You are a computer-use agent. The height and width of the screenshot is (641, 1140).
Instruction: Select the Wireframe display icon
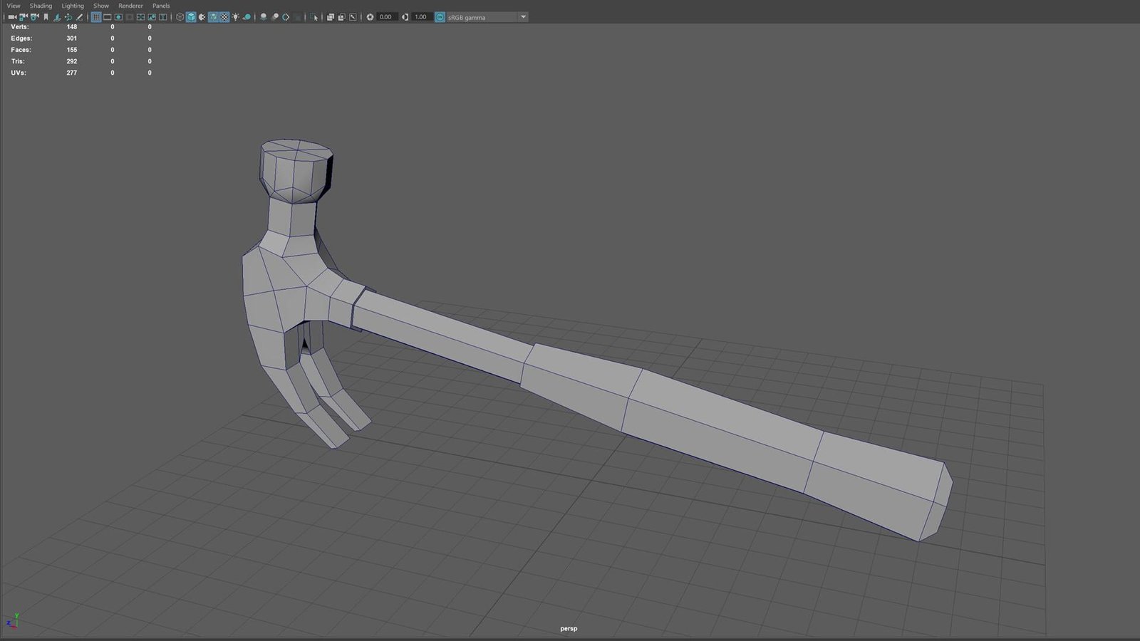pyautogui.click(x=180, y=17)
